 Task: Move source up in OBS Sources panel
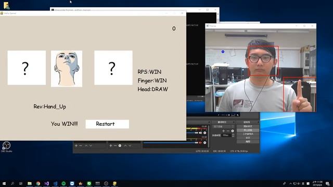coord(125,145)
